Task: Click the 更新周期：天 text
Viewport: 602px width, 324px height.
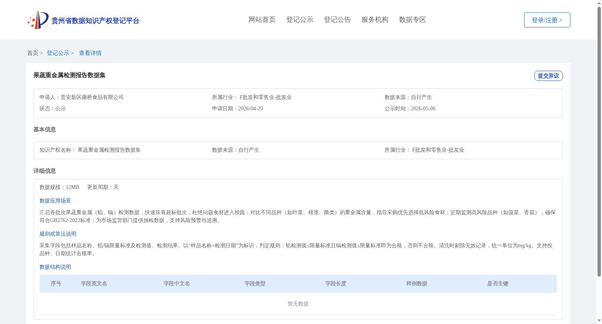Action: pyautogui.click(x=103, y=187)
